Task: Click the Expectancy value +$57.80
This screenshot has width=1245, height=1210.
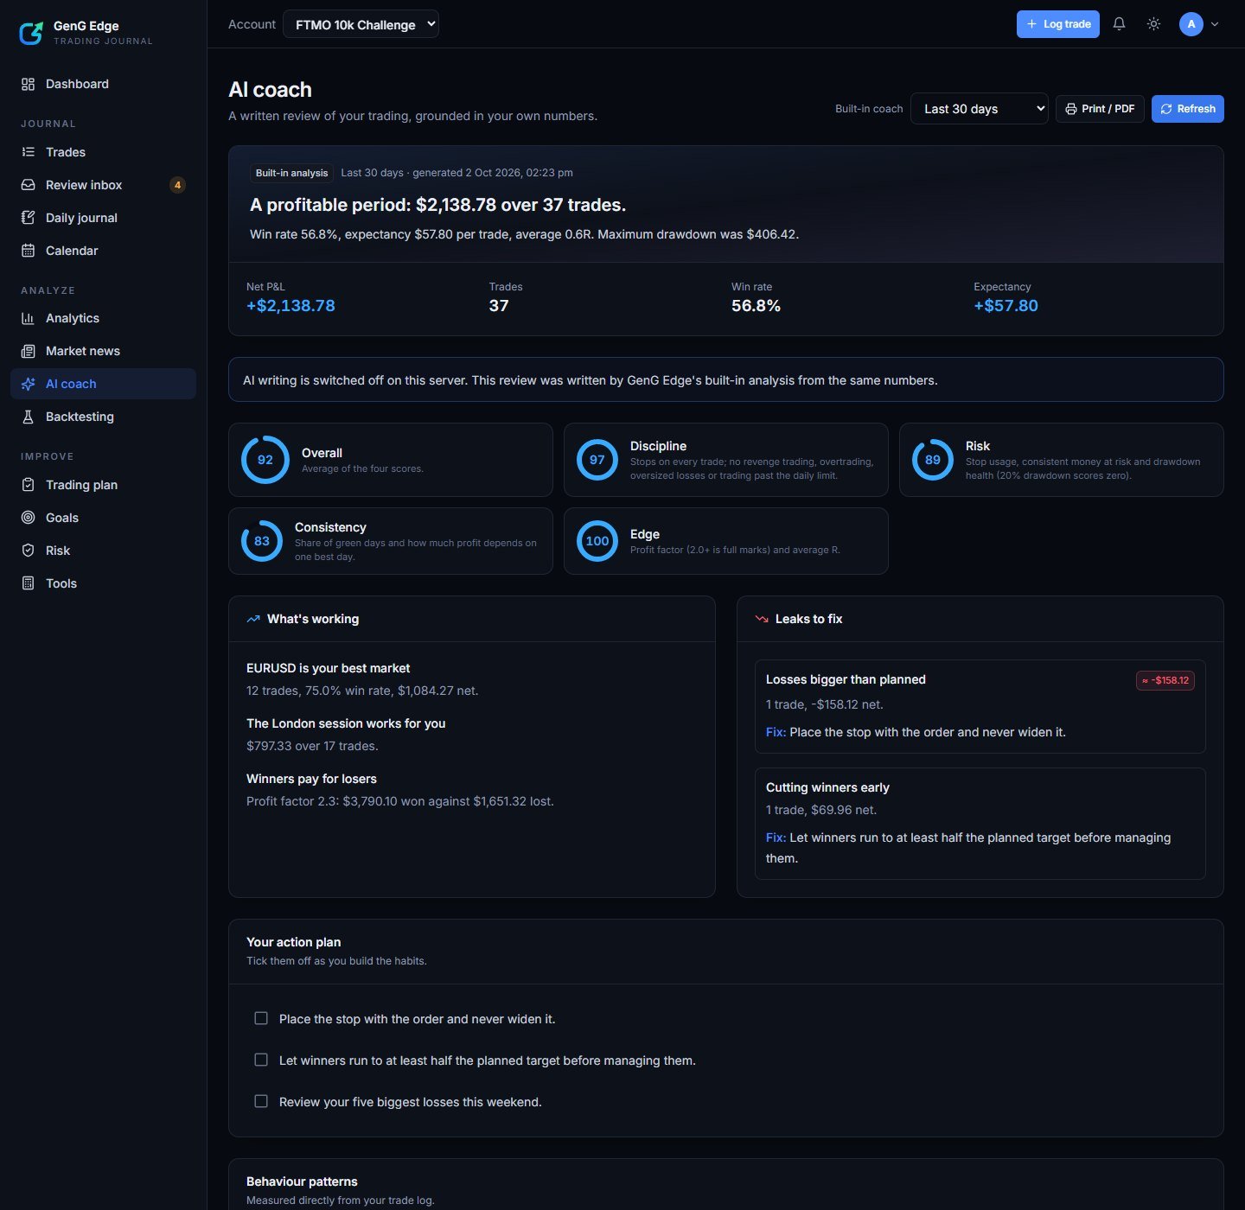Action: click(1006, 306)
